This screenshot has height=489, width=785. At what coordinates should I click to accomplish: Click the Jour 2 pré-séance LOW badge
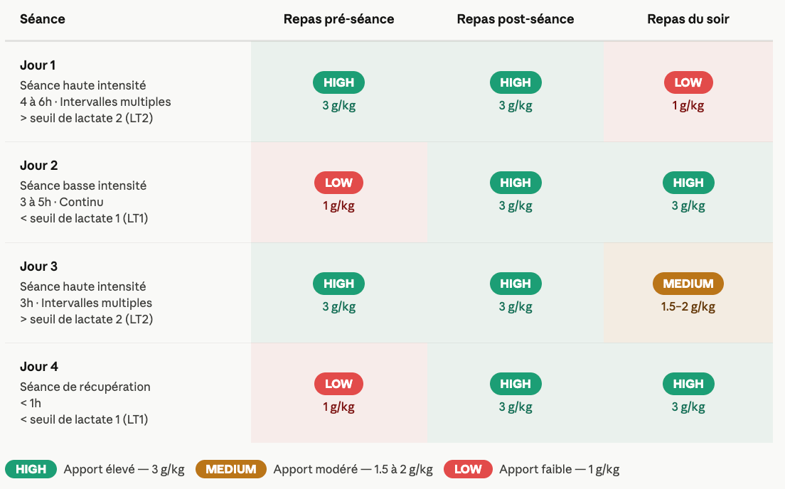(x=338, y=183)
